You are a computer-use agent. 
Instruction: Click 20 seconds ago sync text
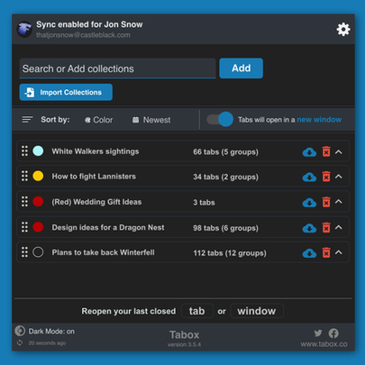47,343
